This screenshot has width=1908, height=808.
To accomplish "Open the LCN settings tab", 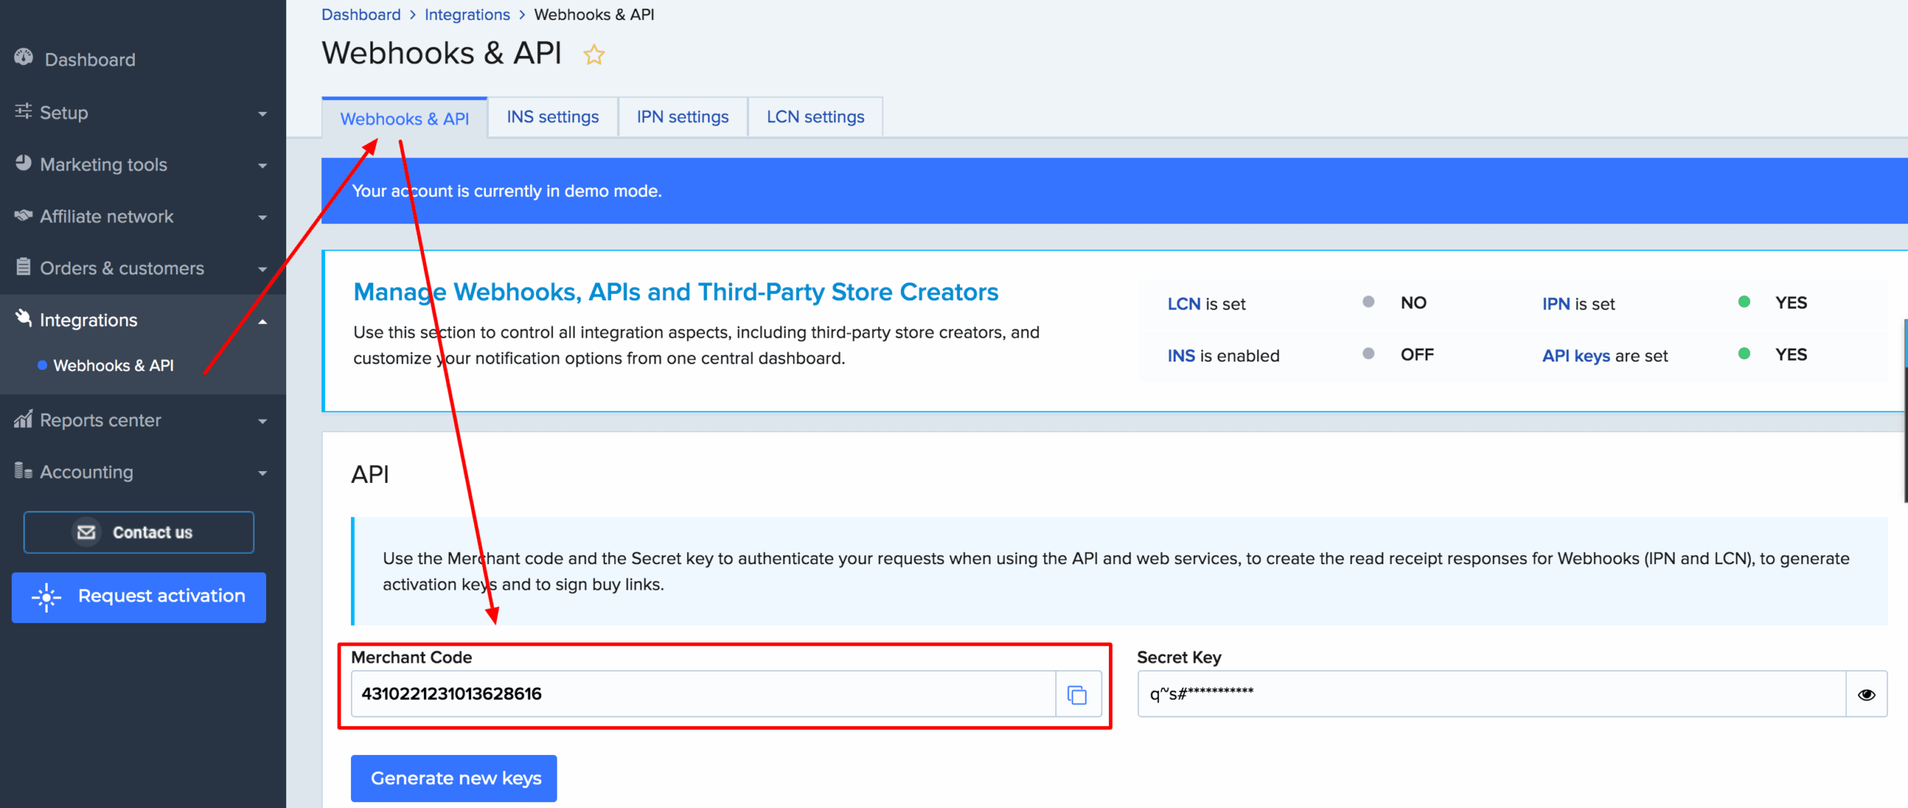I will (815, 117).
